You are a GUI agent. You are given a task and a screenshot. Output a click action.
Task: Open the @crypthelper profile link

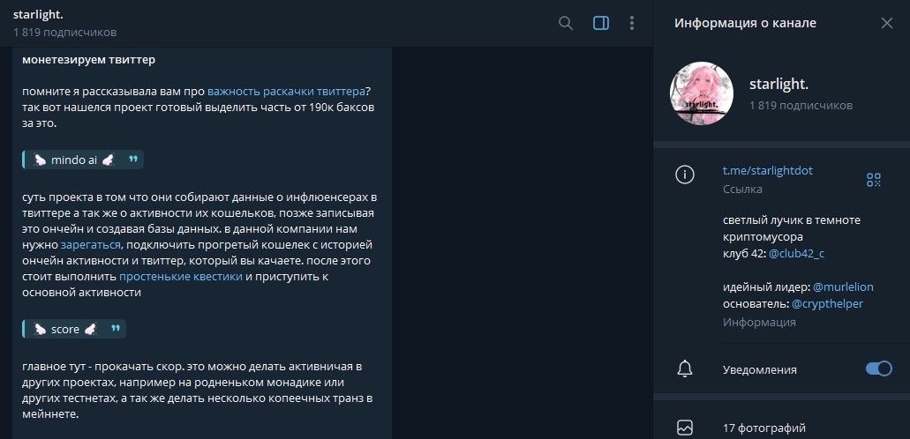pos(827,304)
